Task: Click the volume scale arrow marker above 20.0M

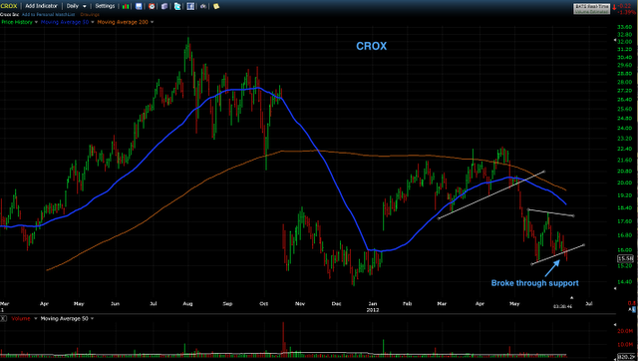Action: point(615,325)
